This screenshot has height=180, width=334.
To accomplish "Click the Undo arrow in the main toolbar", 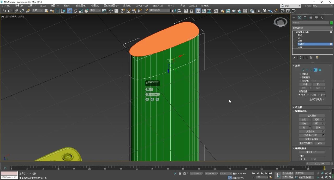I will (4, 11).
